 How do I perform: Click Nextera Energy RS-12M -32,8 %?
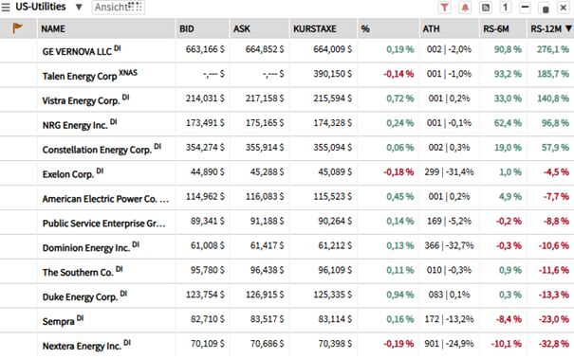click(x=554, y=343)
